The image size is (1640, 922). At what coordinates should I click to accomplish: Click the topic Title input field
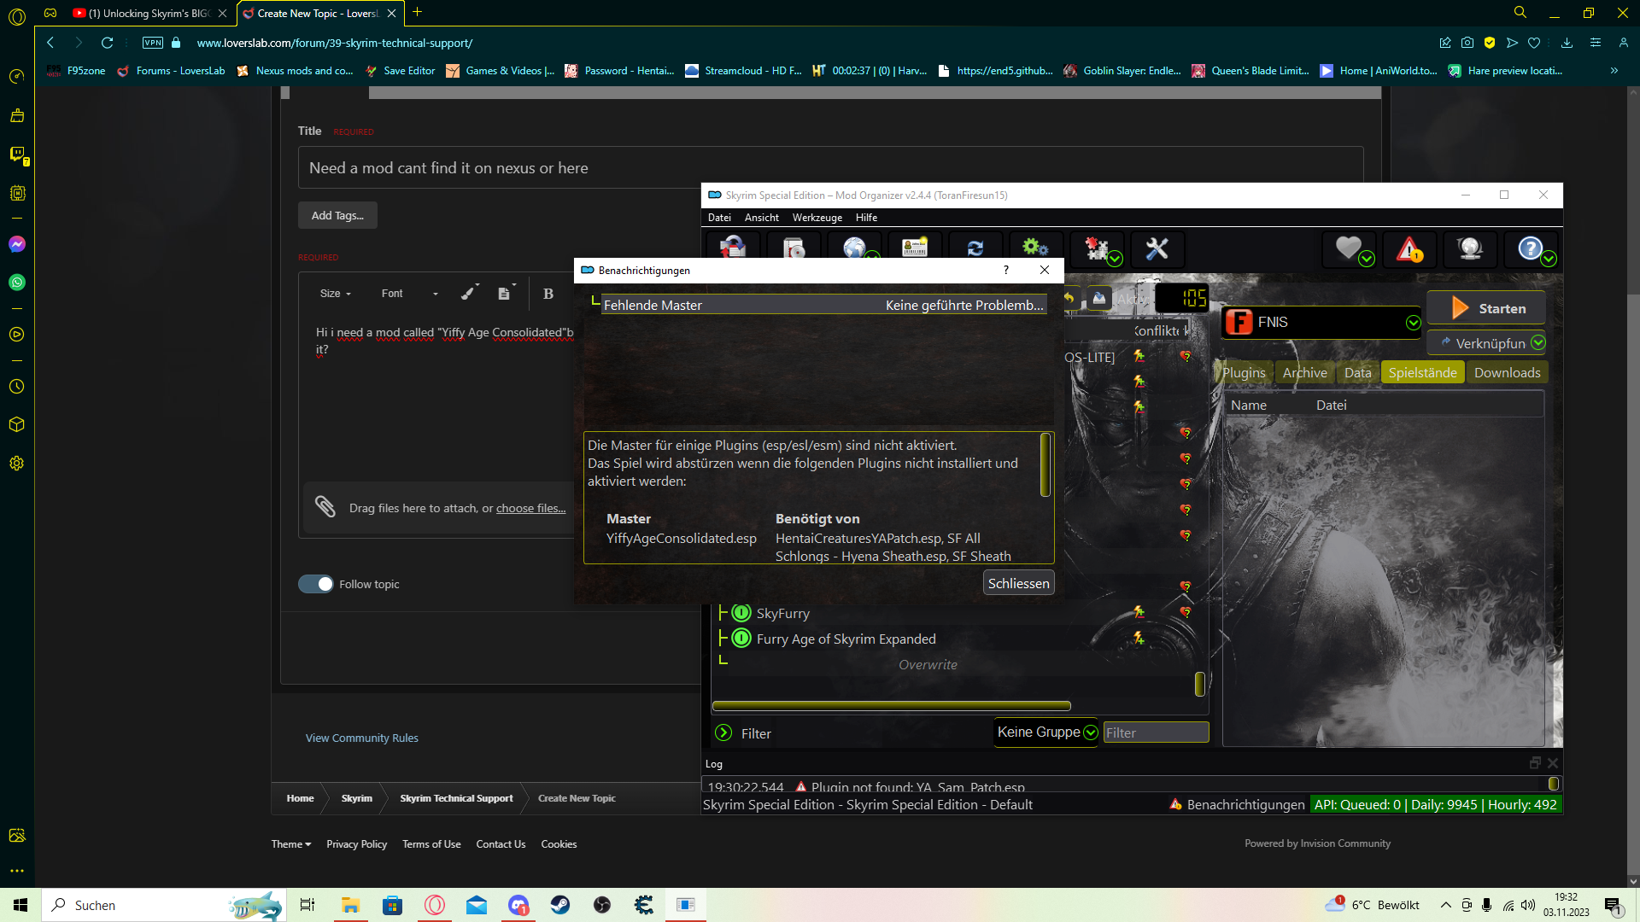(830, 167)
